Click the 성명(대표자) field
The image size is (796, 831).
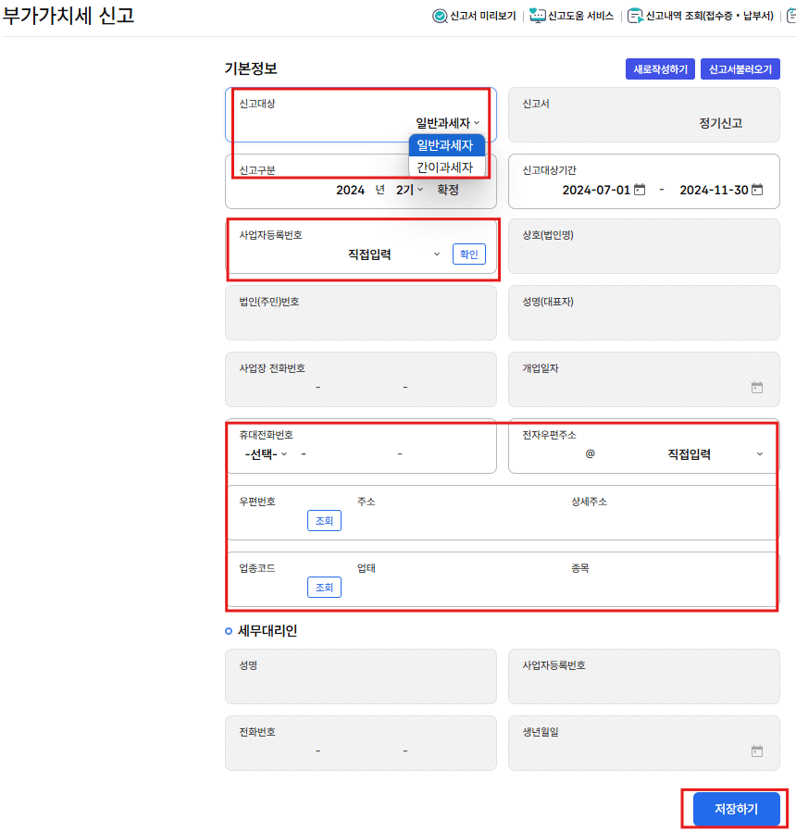pyautogui.click(x=644, y=313)
